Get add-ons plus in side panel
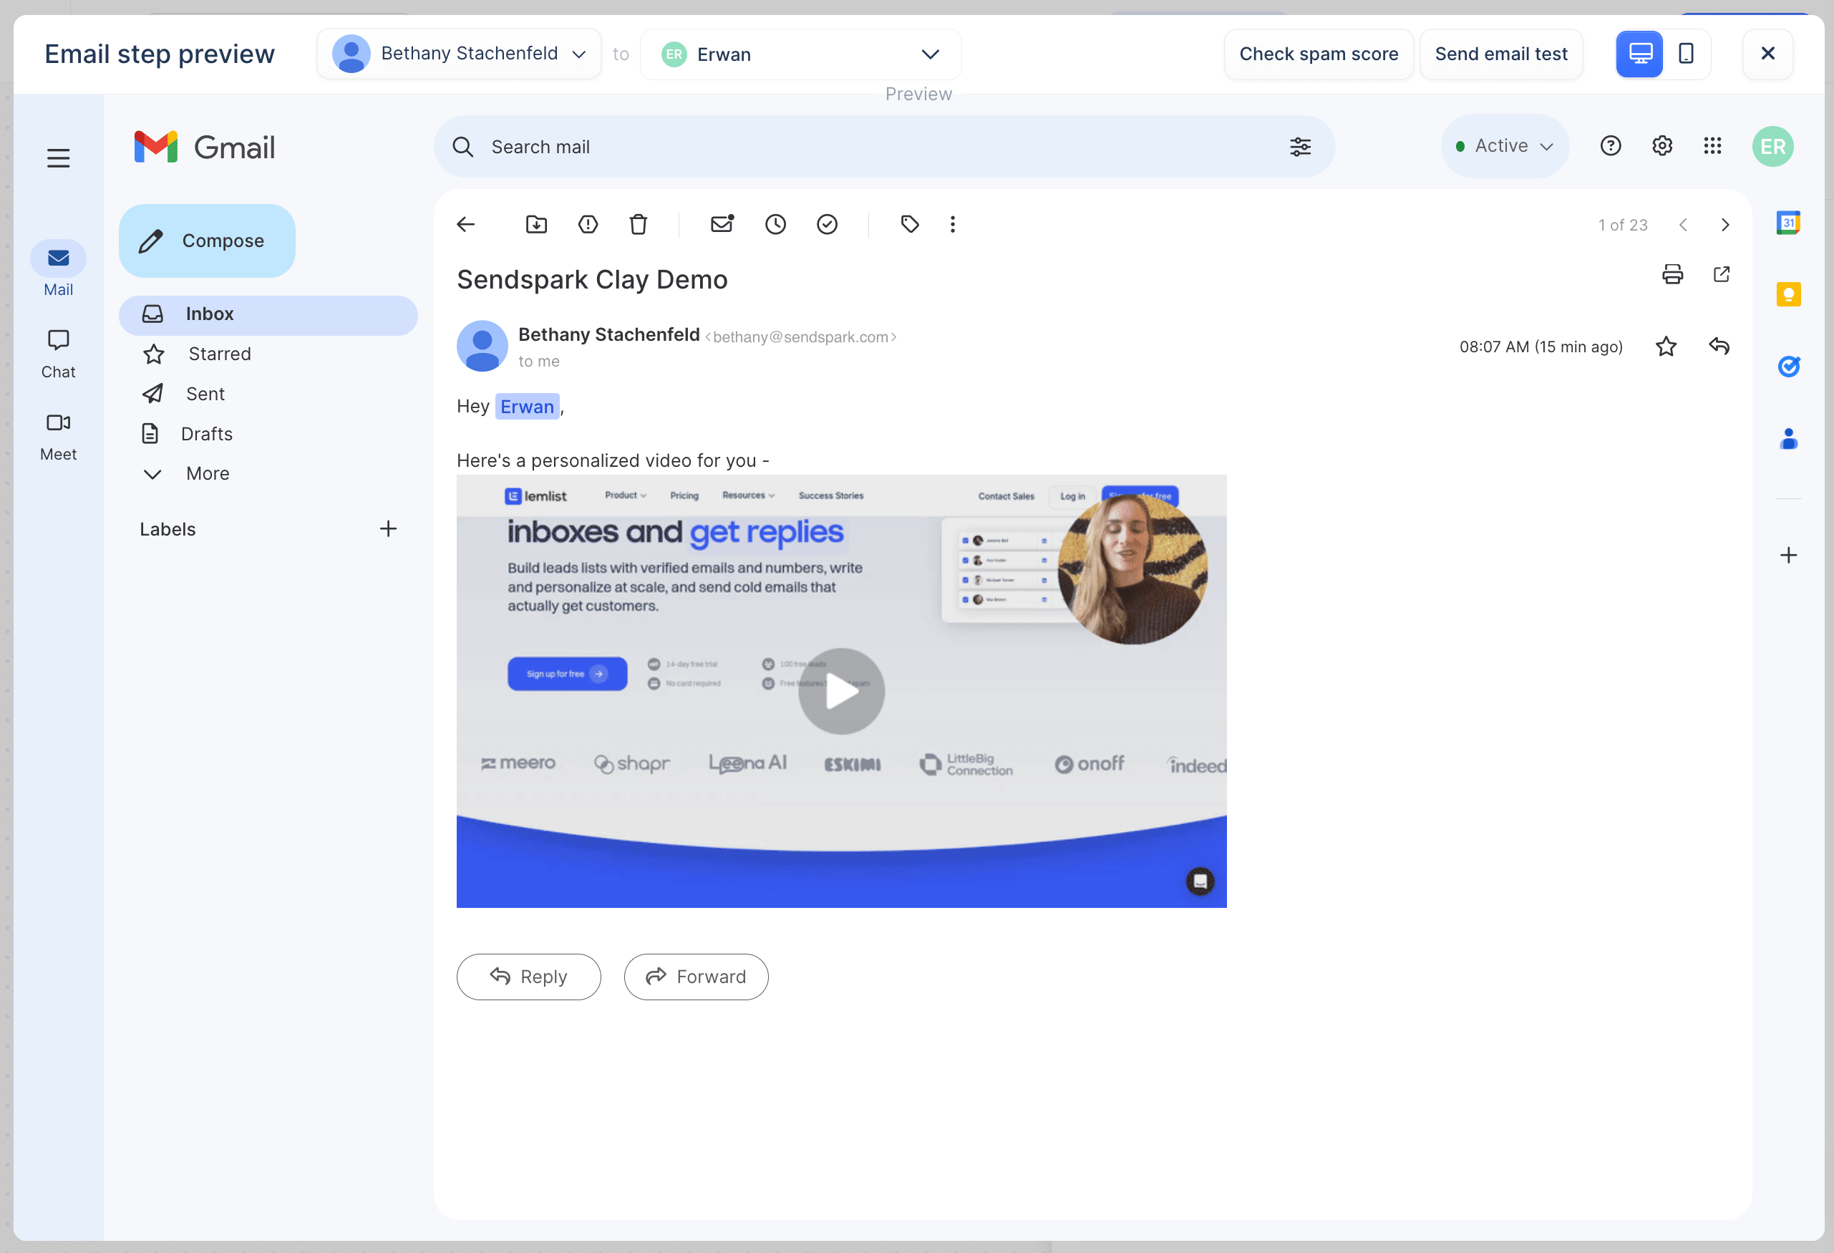Screen dimensions: 1834x1253 (1788, 555)
